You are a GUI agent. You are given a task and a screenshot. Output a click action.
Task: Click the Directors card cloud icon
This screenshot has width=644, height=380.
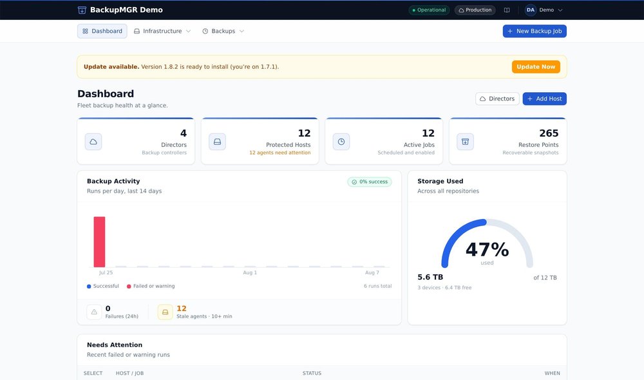click(93, 142)
